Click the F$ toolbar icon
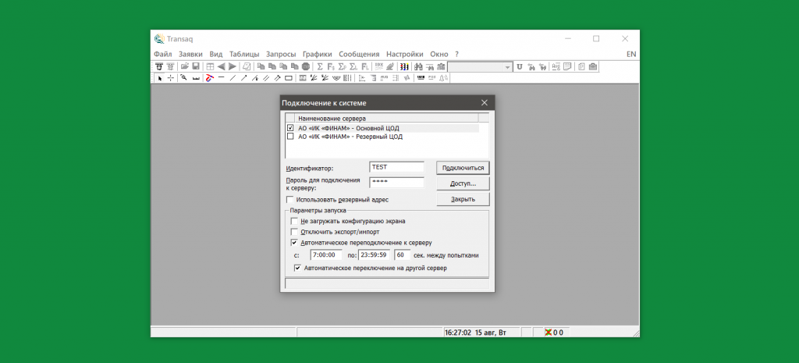The image size is (799, 363). [x=331, y=67]
